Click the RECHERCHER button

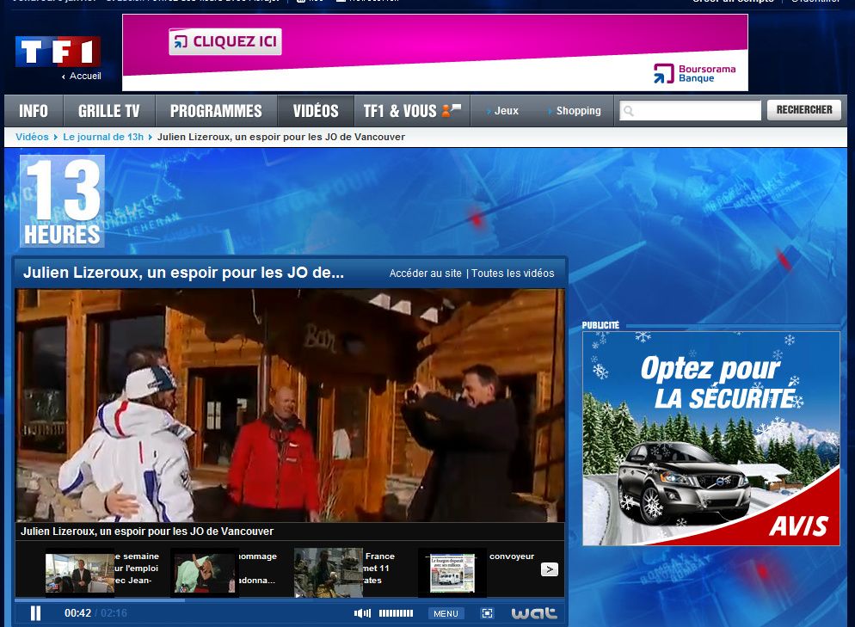point(804,109)
